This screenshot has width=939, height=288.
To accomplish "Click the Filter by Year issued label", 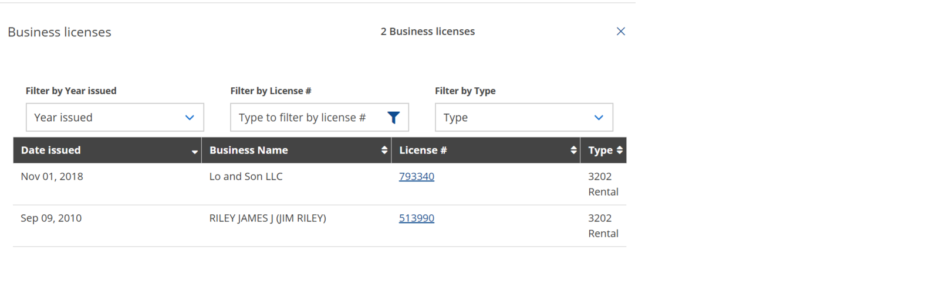I will click(x=71, y=91).
